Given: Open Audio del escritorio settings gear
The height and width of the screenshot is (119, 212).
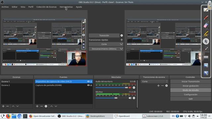Looking at the screenshot, I should 134,88.
